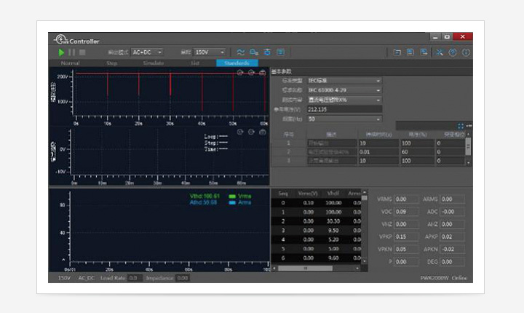Open the AC+DC output mode dropdown
524x313 pixels.
(x=148, y=52)
